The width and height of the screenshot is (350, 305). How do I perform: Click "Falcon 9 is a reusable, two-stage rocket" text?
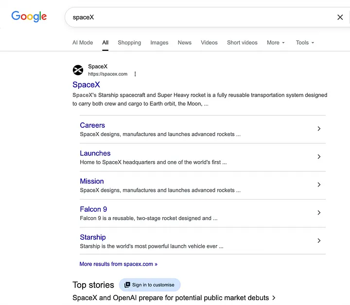coord(149,218)
